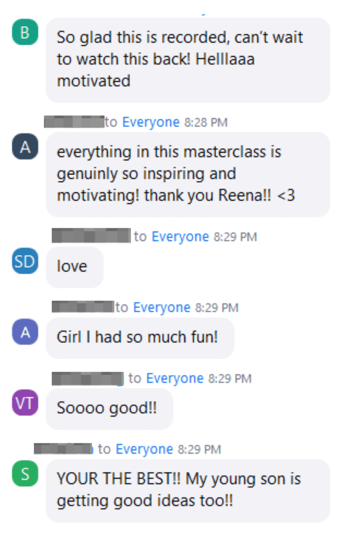Image resolution: width=339 pixels, height=535 pixels.
Task: Select the 'Soooo good!!' message bubble
Action: [109, 409]
